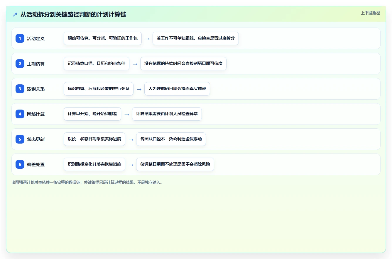This screenshot has height=259, width=392.
Task: Select the 逻辑关系 step label
Action: (36, 89)
